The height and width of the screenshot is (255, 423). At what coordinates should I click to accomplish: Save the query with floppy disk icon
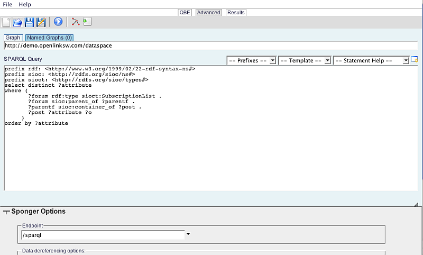(x=29, y=22)
